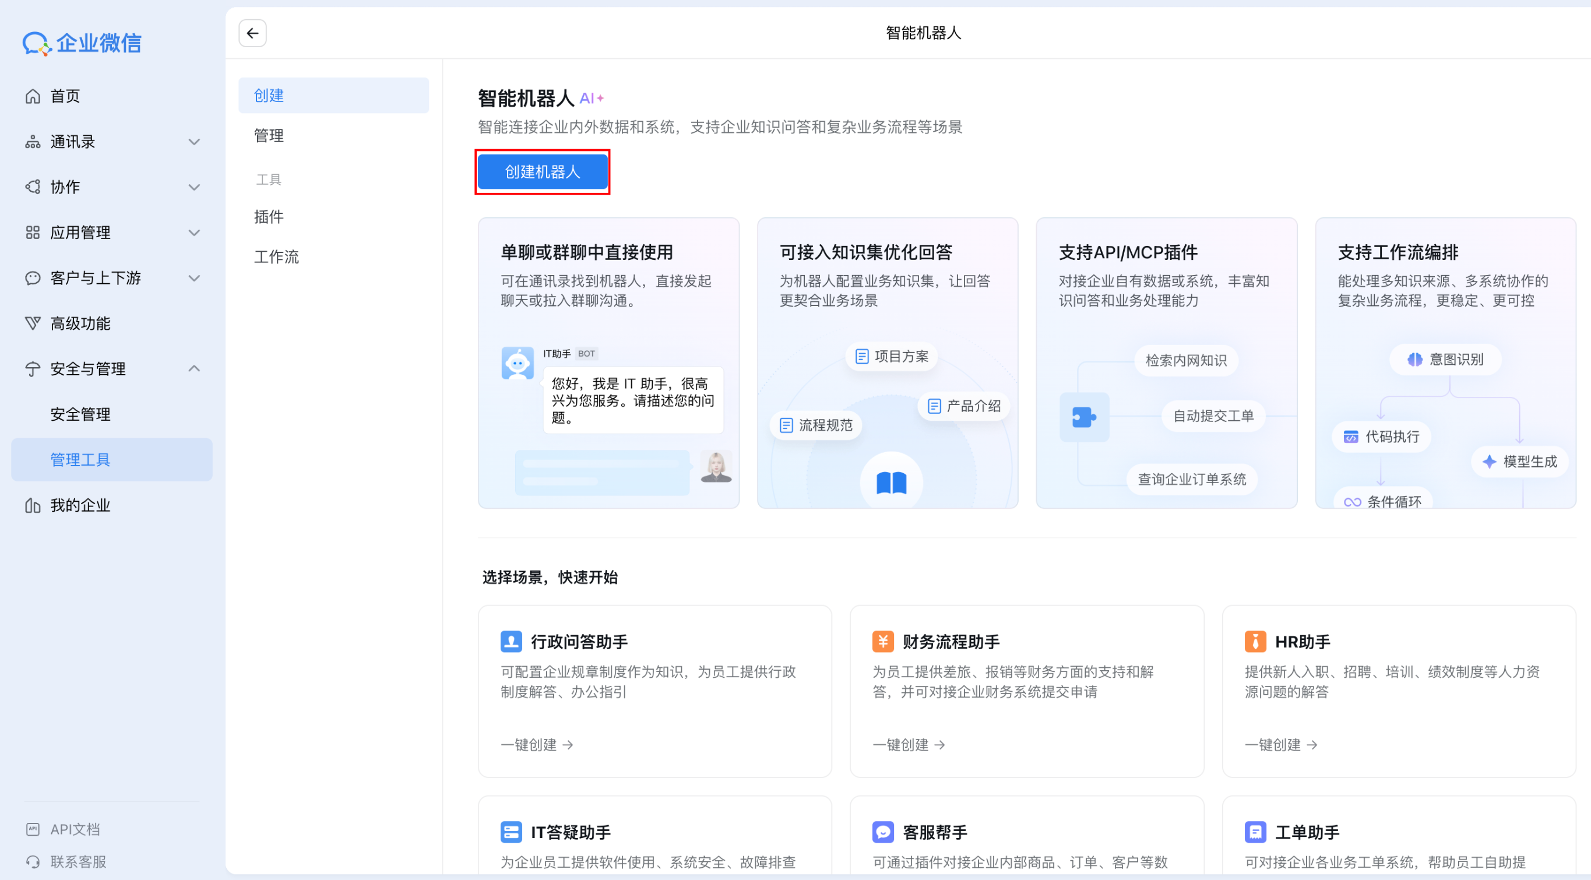Open the 联系客服 link
Image resolution: width=1591 pixels, height=880 pixels.
pos(66,862)
